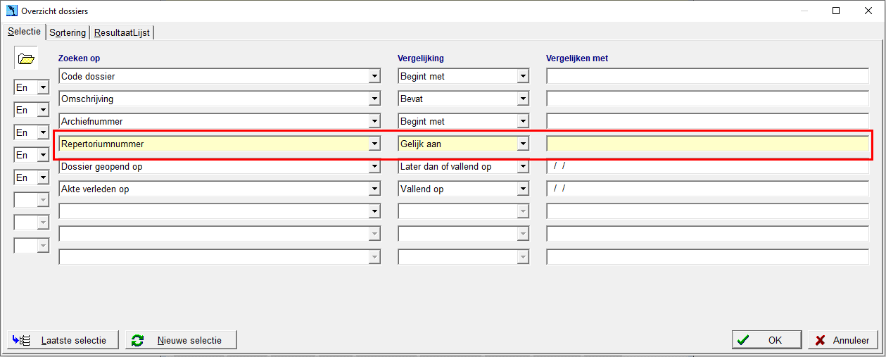Click the app icon in title bar
The image size is (886, 357).
point(11,11)
